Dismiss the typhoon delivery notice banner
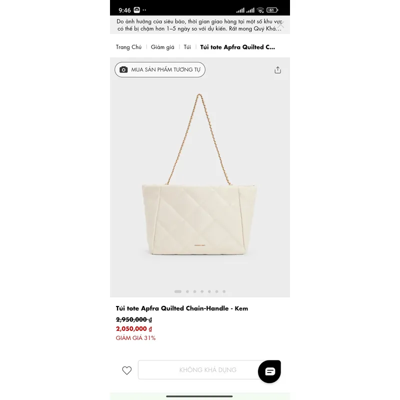 pos(280,24)
